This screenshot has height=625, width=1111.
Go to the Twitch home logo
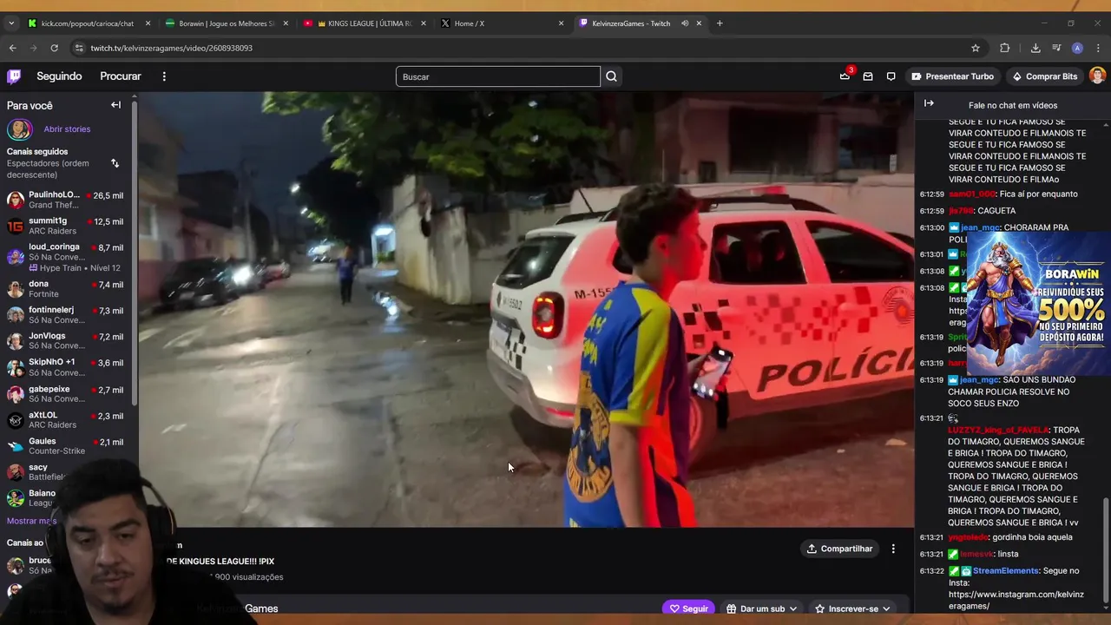point(14,76)
